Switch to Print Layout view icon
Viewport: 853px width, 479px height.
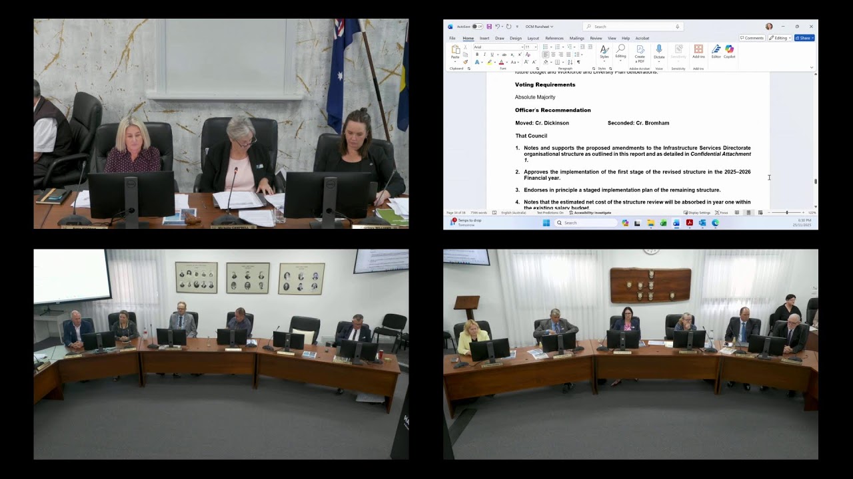[x=748, y=213]
